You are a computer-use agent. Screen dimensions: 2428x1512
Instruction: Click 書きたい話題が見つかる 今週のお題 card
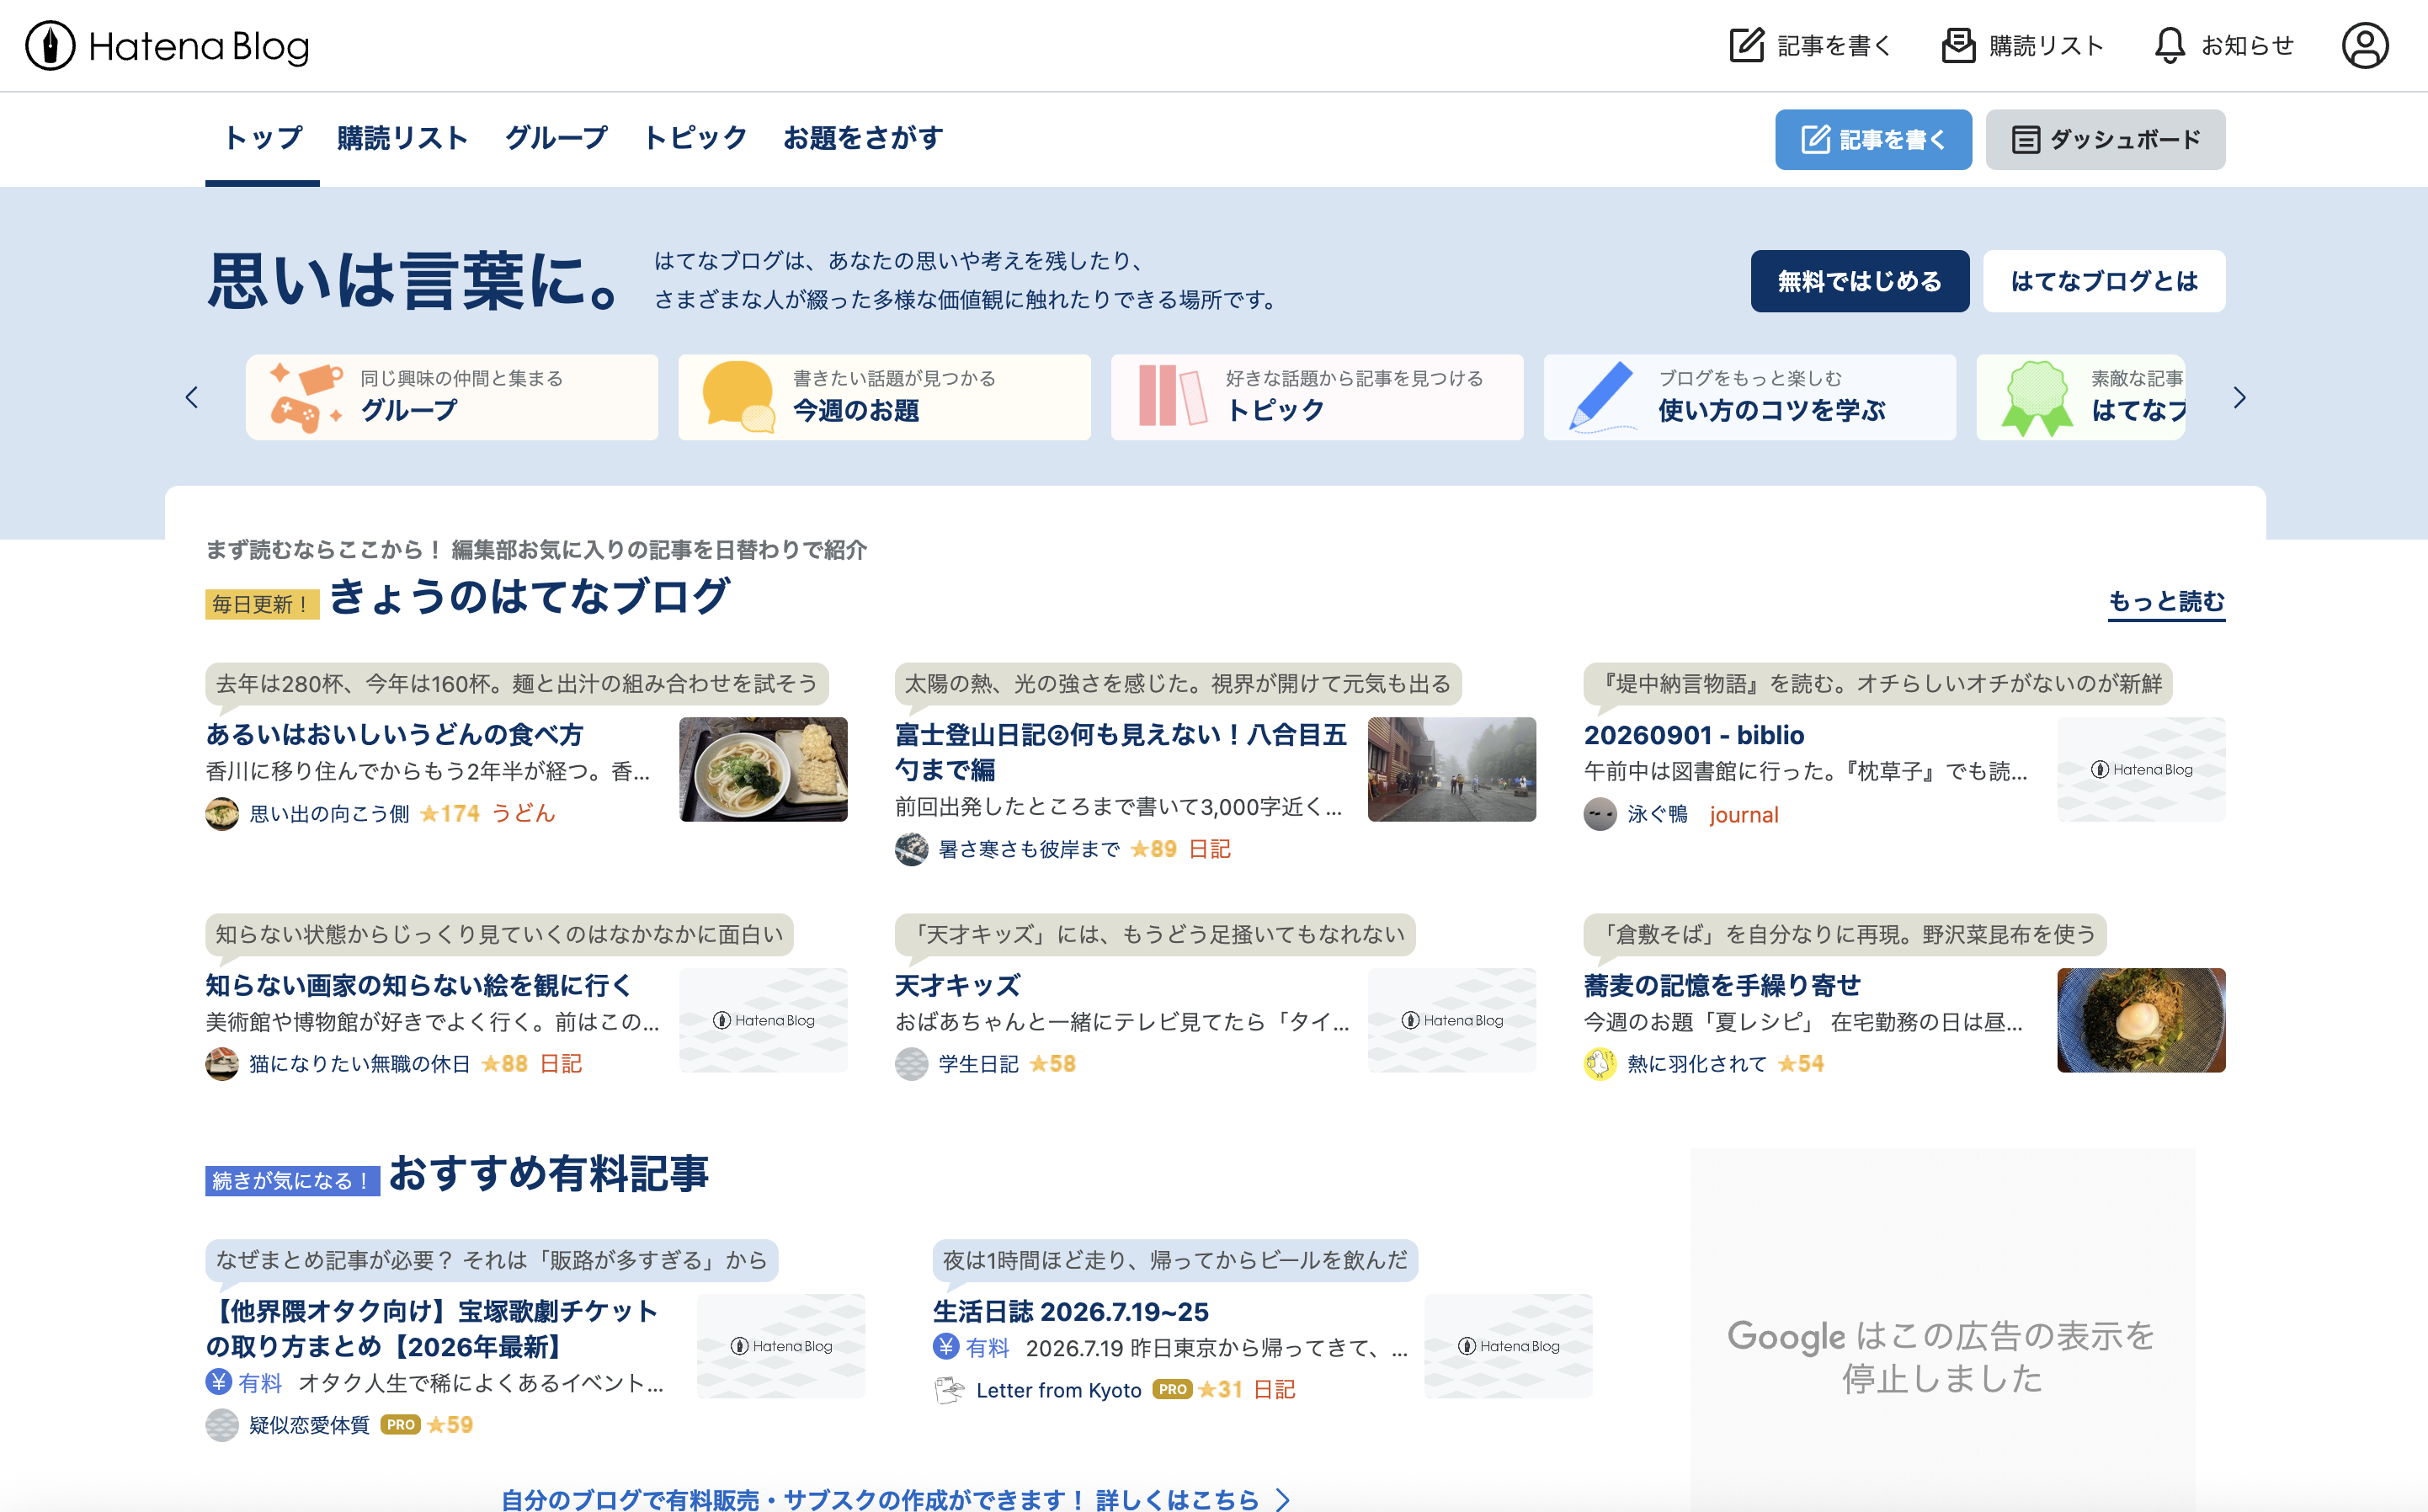(884, 397)
